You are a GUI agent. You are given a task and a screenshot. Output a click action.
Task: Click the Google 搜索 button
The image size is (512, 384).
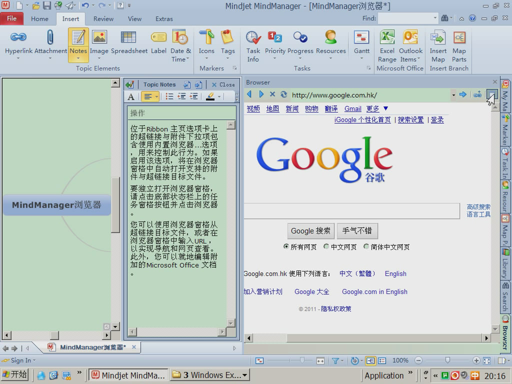(310, 231)
